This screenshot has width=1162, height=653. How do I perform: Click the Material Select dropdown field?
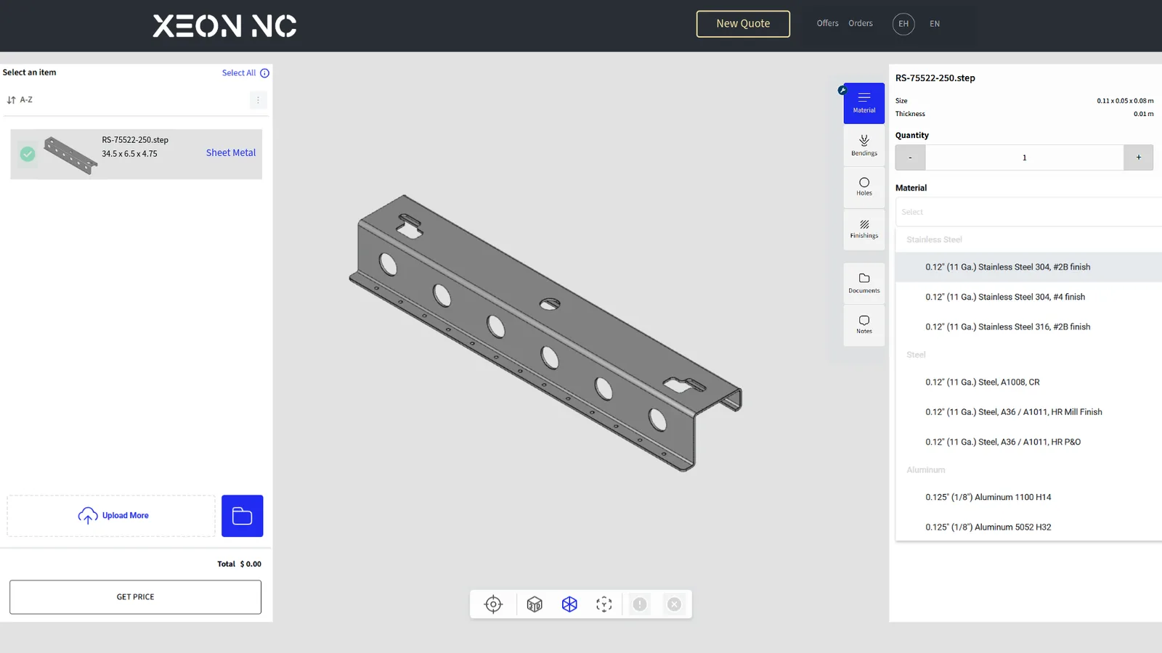pyautogui.click(x=1028, y=212)
